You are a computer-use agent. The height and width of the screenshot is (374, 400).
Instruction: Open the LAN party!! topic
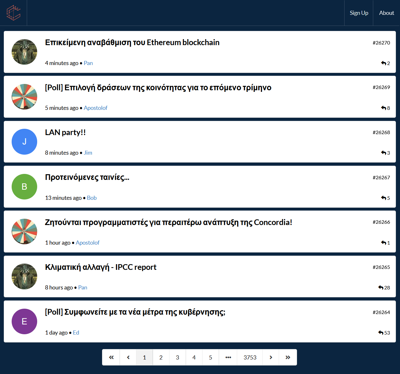[x=65, y=132]
